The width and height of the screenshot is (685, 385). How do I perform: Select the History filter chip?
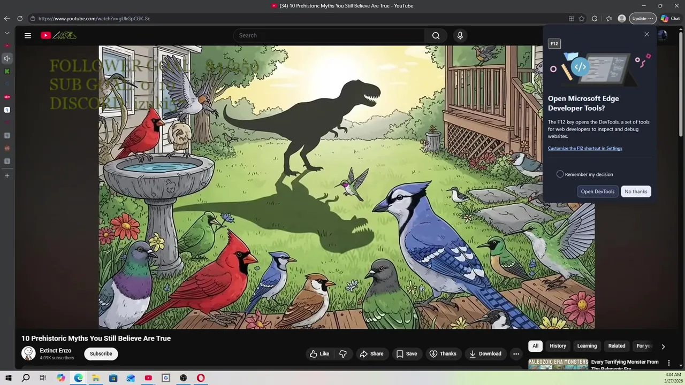coord(558,346)
